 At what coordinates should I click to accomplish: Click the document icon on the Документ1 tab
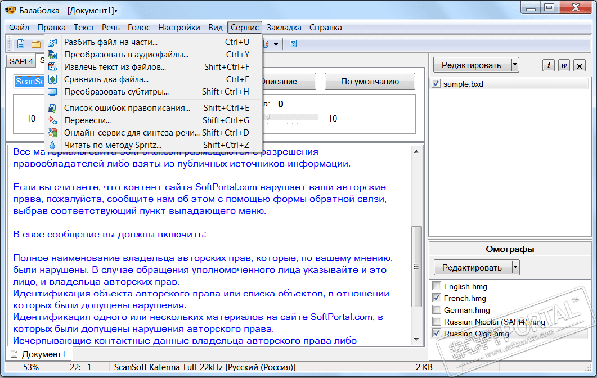tap(15, 354)
